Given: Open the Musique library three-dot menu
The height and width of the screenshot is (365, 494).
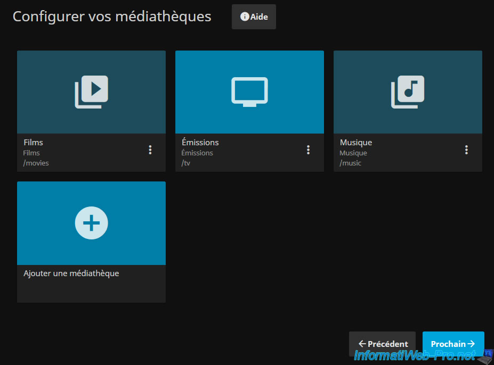Looking at the screenshot, I should [466, 150].
